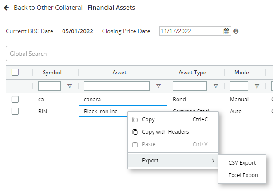Check the canara row checkbox
This screenshot has width=273, height=193.
pyautogui.click(x=15, y=99)
